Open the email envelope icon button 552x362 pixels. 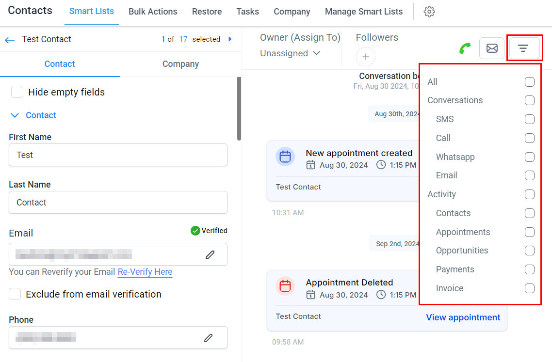pyautogui.click(x=492, y=48)
